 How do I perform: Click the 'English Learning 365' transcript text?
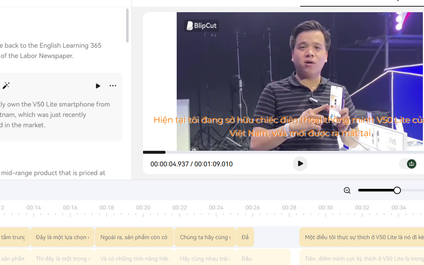(x=70, y=45)
